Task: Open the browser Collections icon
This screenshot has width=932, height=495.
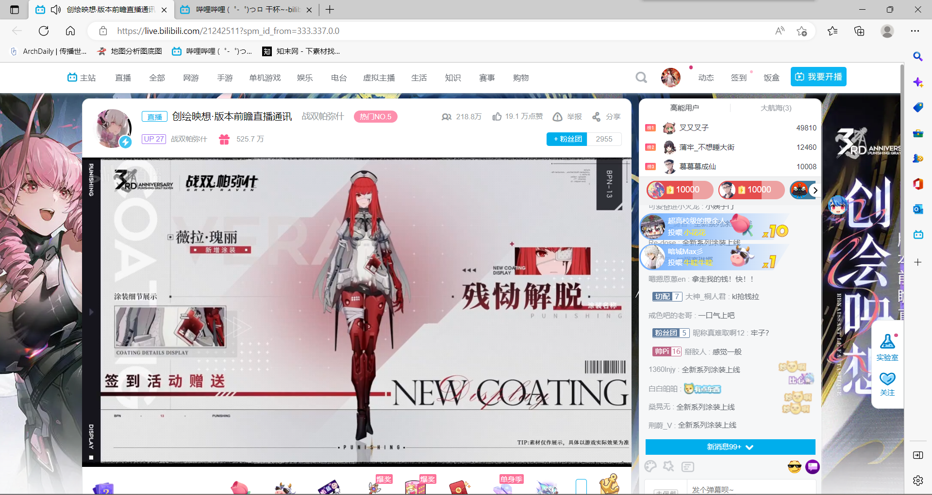Action: point(859,31)
